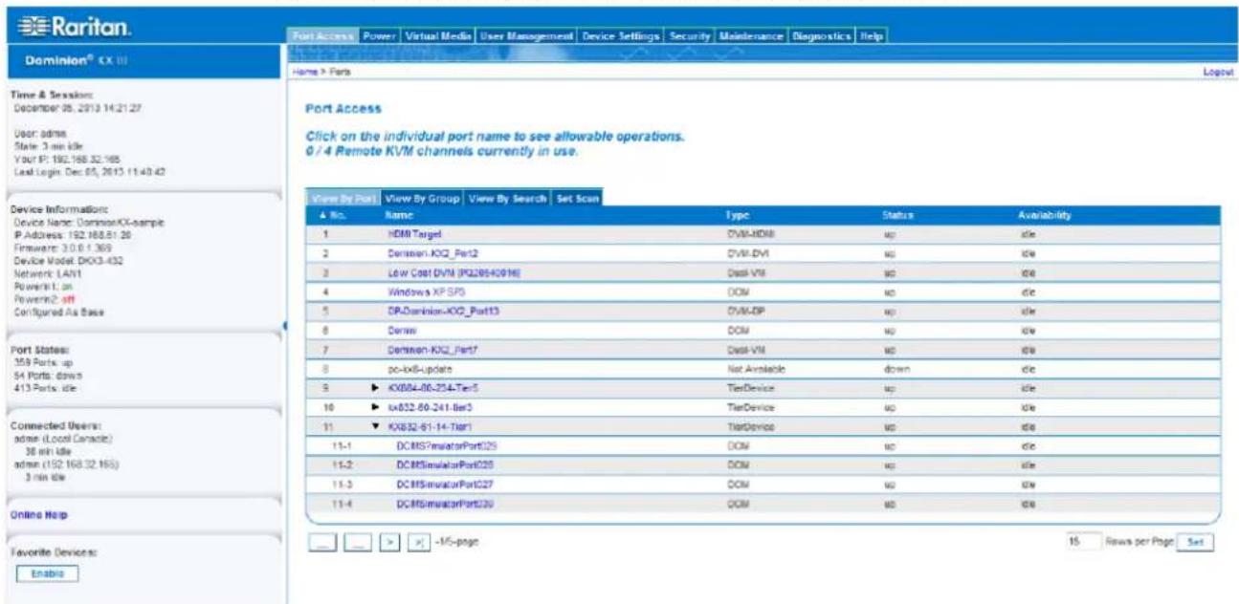Click the Enable favorite devices button
The height and width of the screenshot is (604, 1239).
pyautogui.click(x=47, y=573)
